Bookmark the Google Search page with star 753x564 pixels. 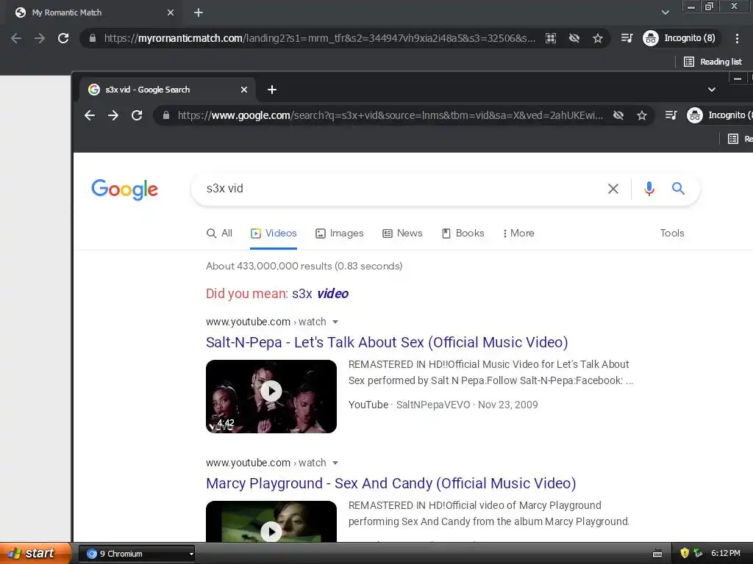[x=641, y=115]
